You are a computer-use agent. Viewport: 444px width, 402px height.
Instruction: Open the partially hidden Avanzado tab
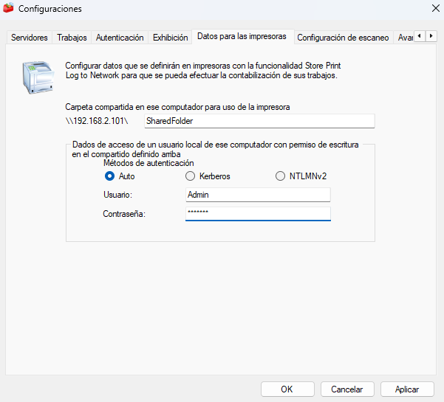tap(405, 38)
